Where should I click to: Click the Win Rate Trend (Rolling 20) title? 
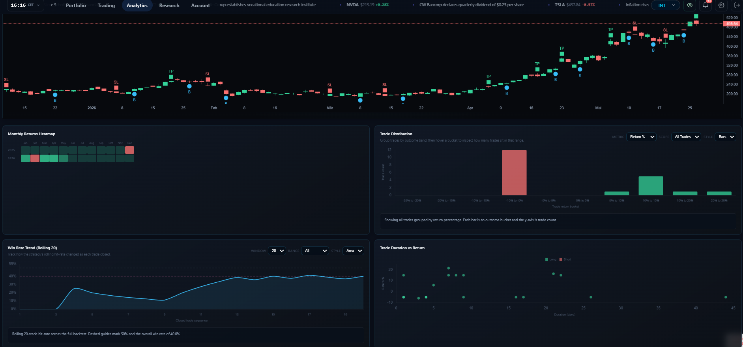click(32, 248)
